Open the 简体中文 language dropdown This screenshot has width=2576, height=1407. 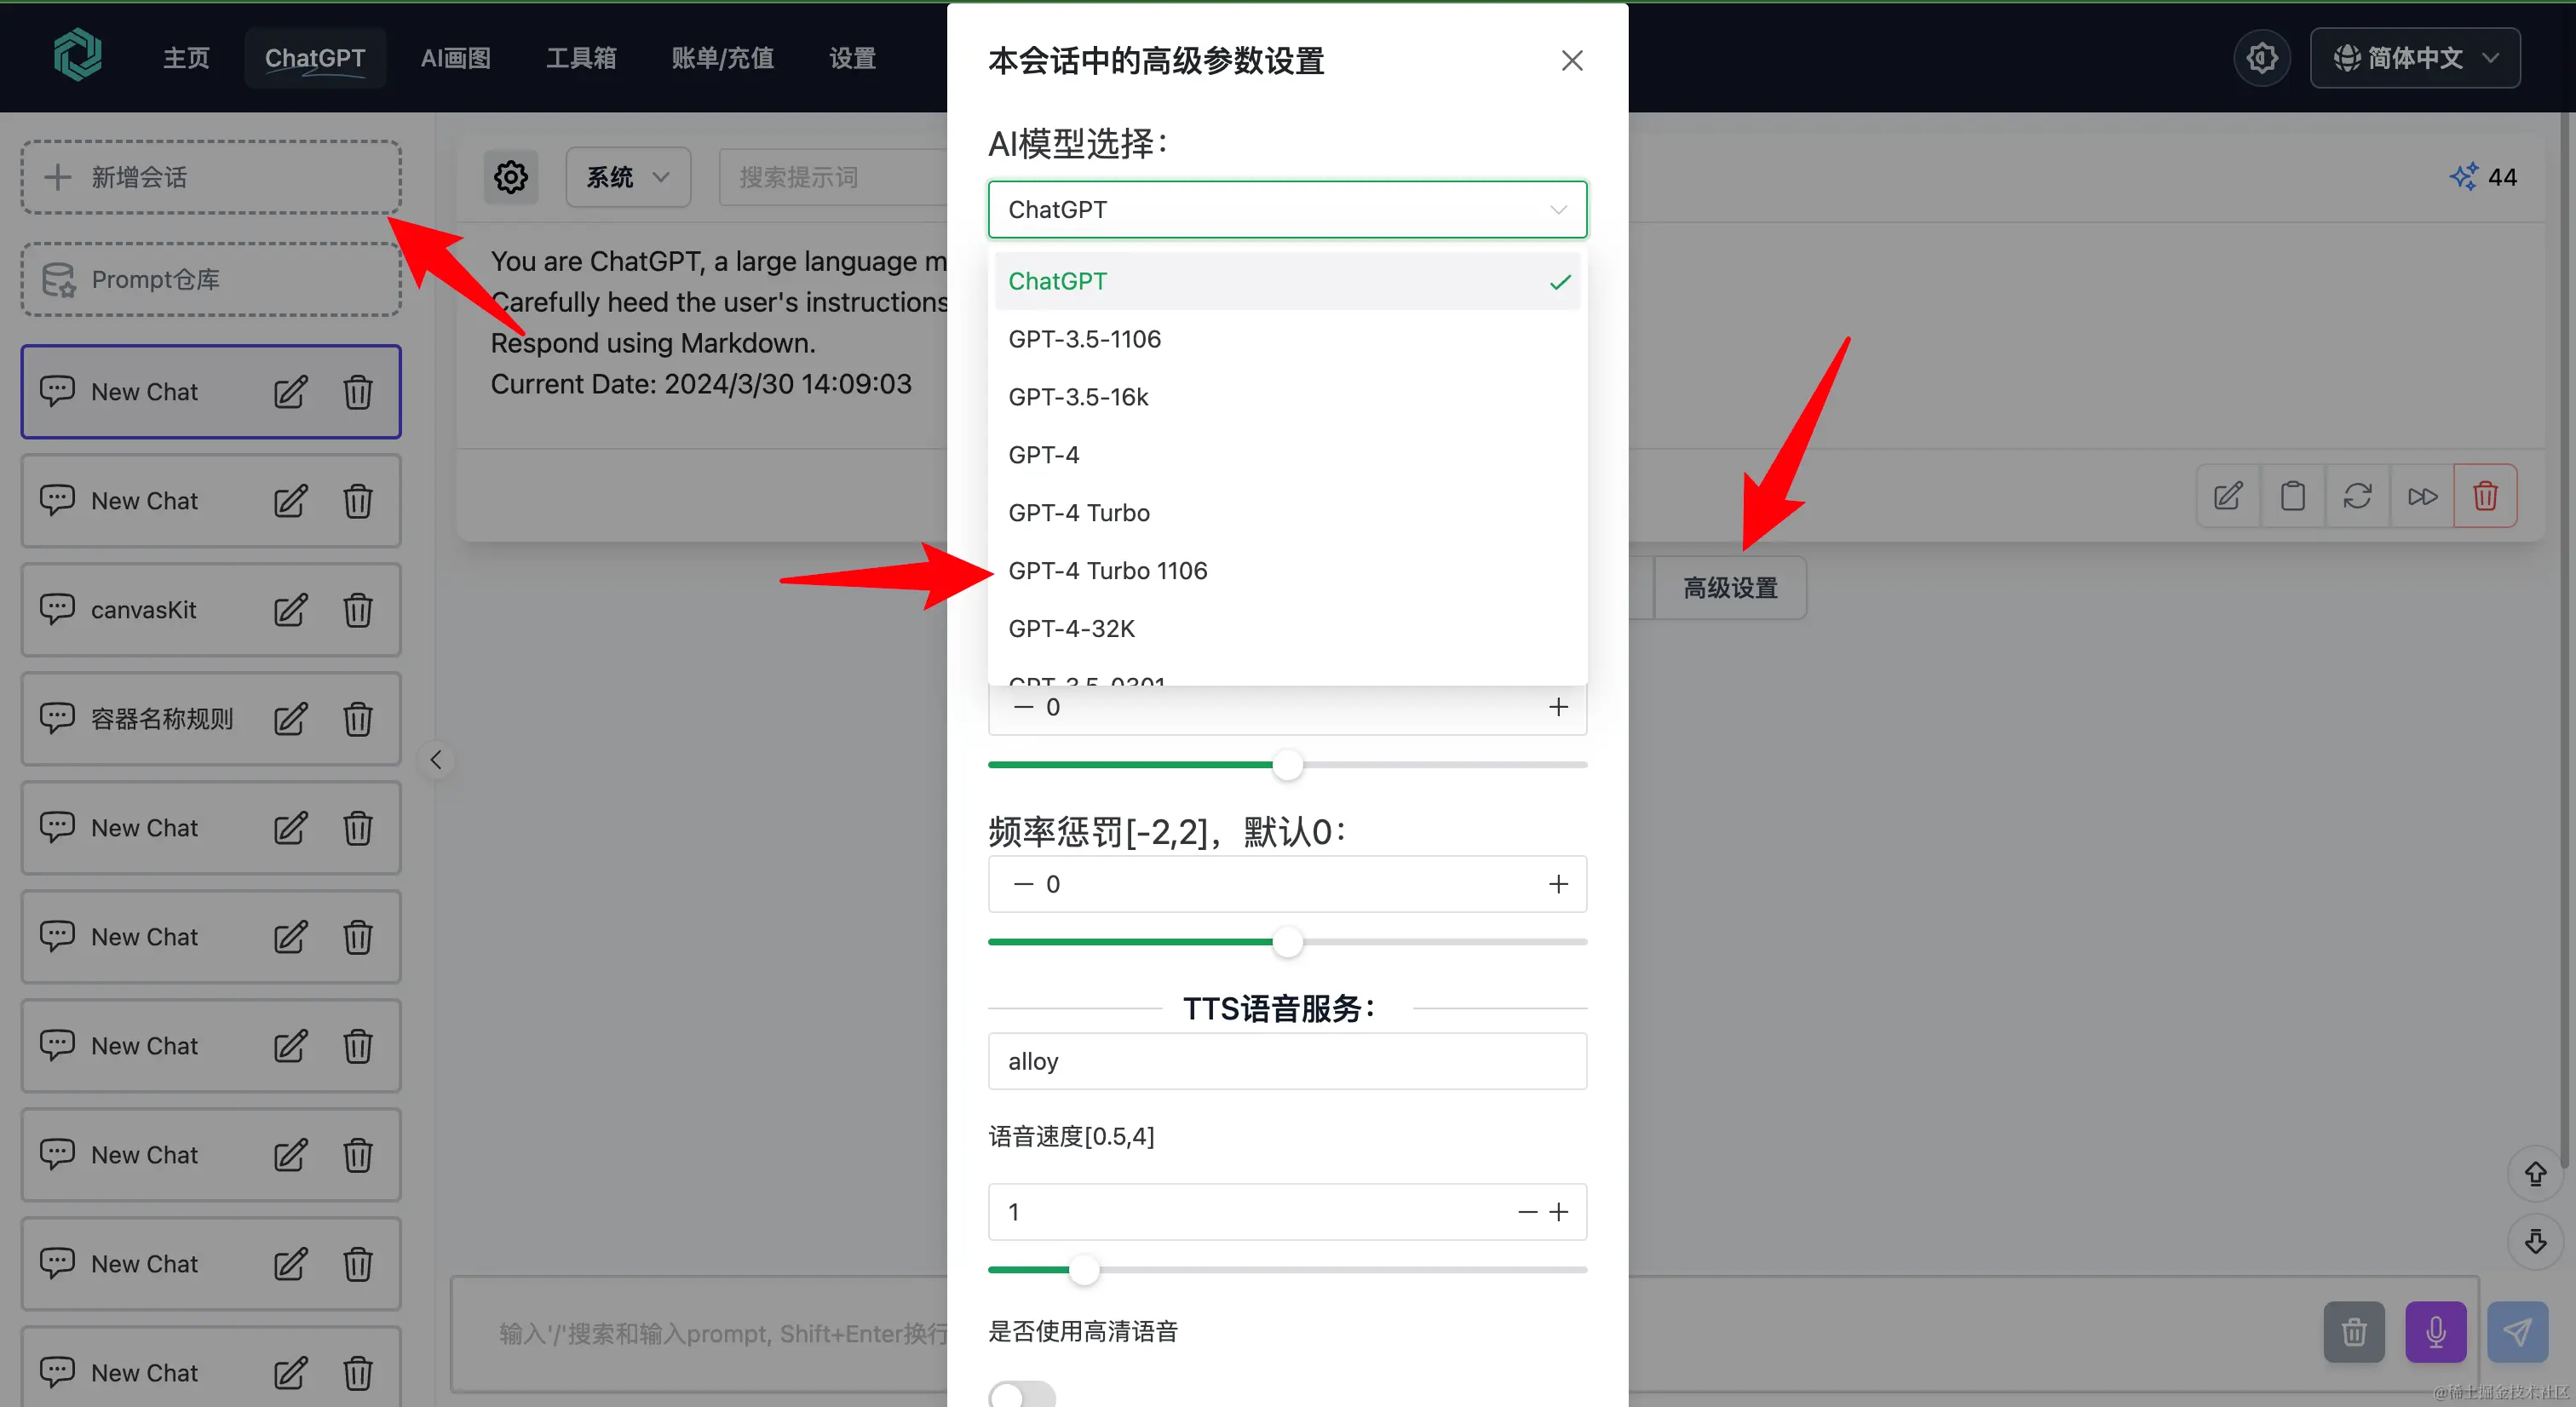click(2414, 58)
